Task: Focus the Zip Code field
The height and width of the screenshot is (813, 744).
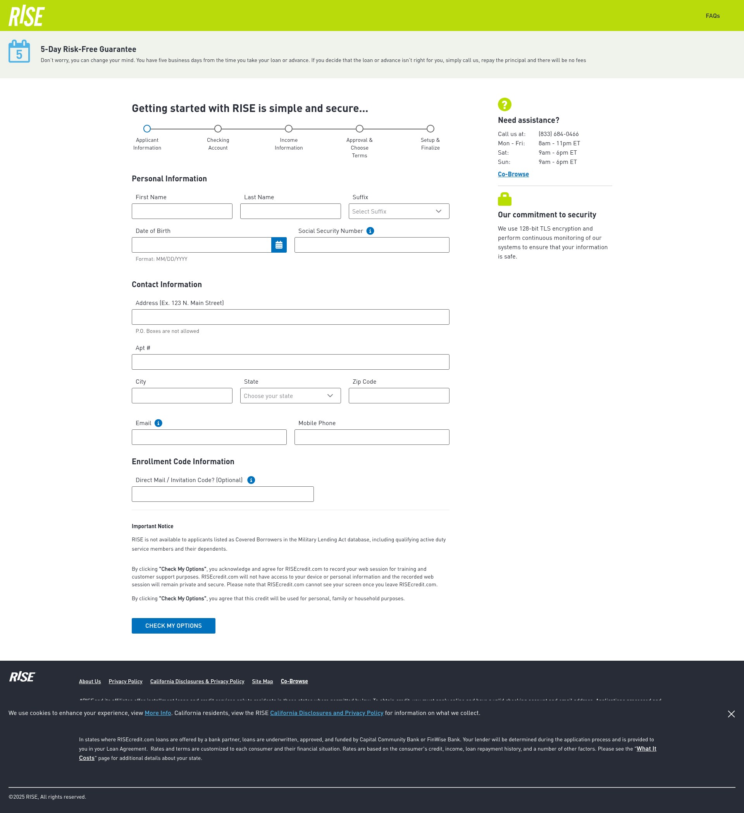Action: 399,396
